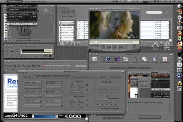Click the next-track button in VLC Controller

pos(17,51)
